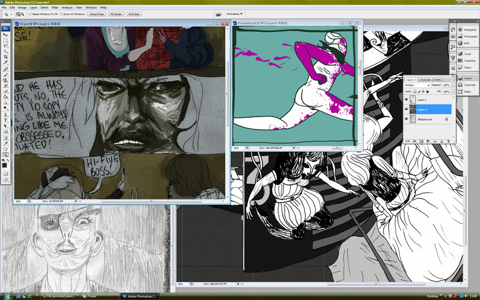Viewport: 480px width, 300px height.
Task: Hide Background layer visibility eye
Action: click(x=406, y=119)
